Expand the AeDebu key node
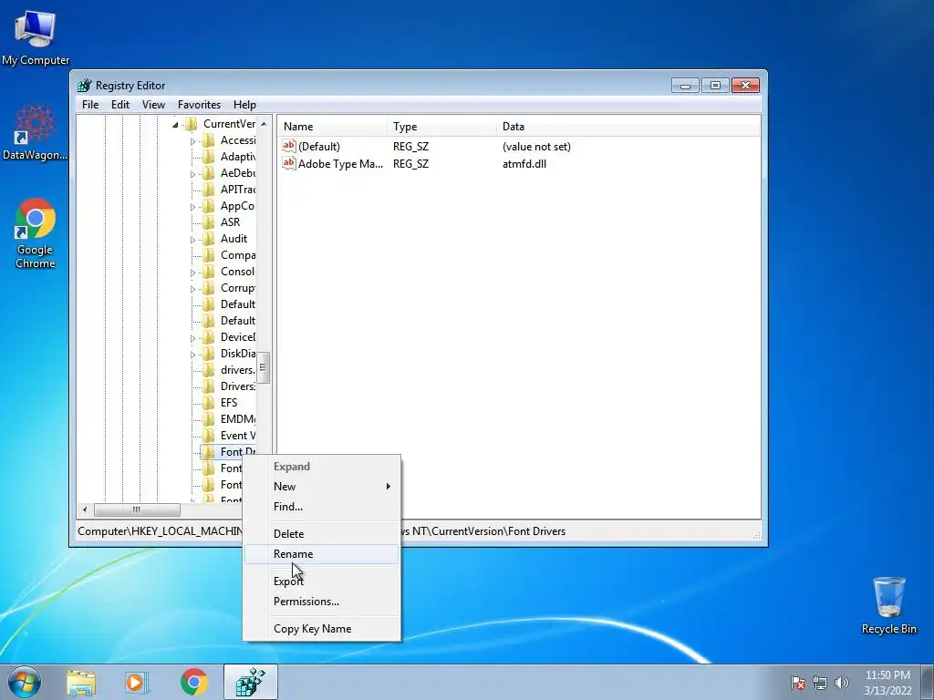This screenshot has height=700, width=934. tap(192, 174)
